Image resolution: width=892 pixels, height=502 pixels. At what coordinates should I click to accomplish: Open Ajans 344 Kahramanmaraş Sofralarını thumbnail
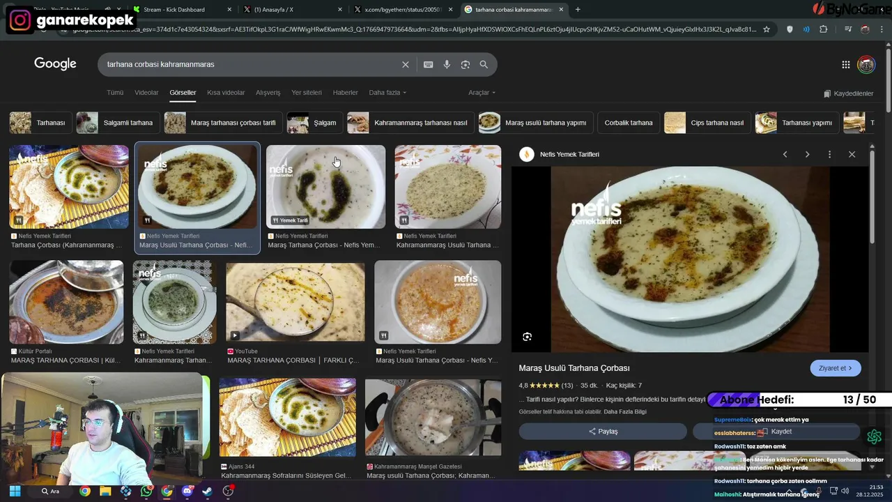pyautogui.click(x=288, y=418)
